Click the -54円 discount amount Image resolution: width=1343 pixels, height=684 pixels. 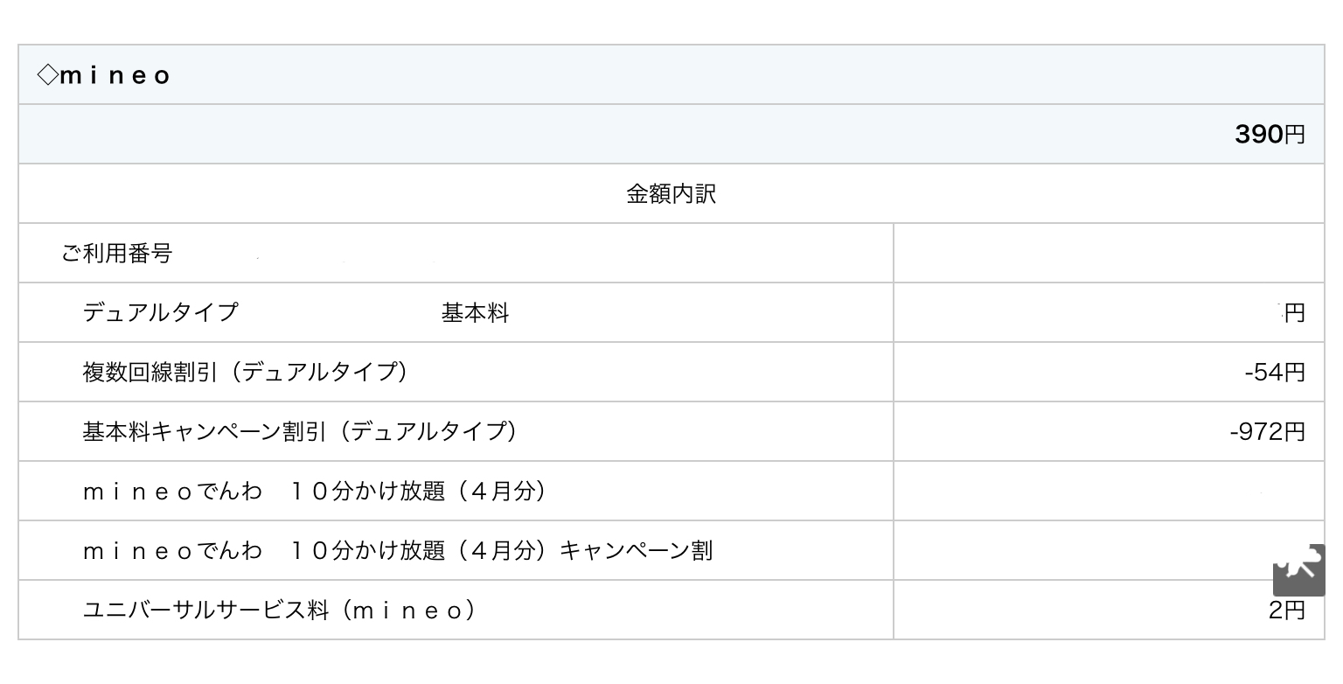coord(1274,373)
